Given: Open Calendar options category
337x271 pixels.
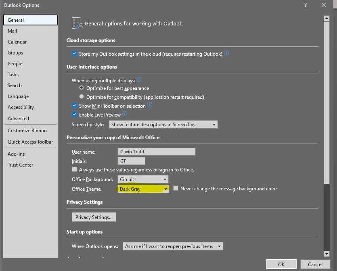Looking at the screenshot, I should click(x=31, y=42).
